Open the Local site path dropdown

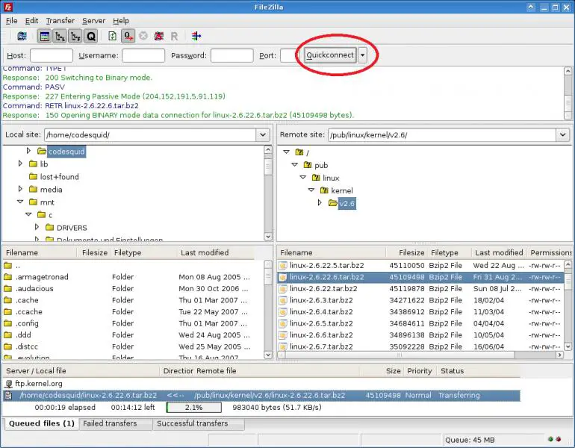coord(263,135)
